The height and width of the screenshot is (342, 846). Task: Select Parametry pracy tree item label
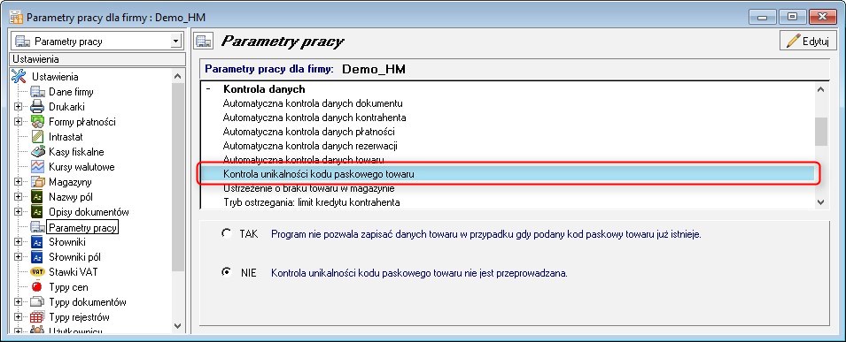82,227
